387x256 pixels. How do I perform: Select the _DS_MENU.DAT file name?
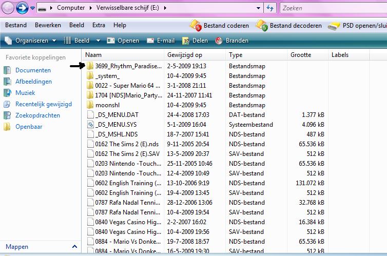click(117, 115)
